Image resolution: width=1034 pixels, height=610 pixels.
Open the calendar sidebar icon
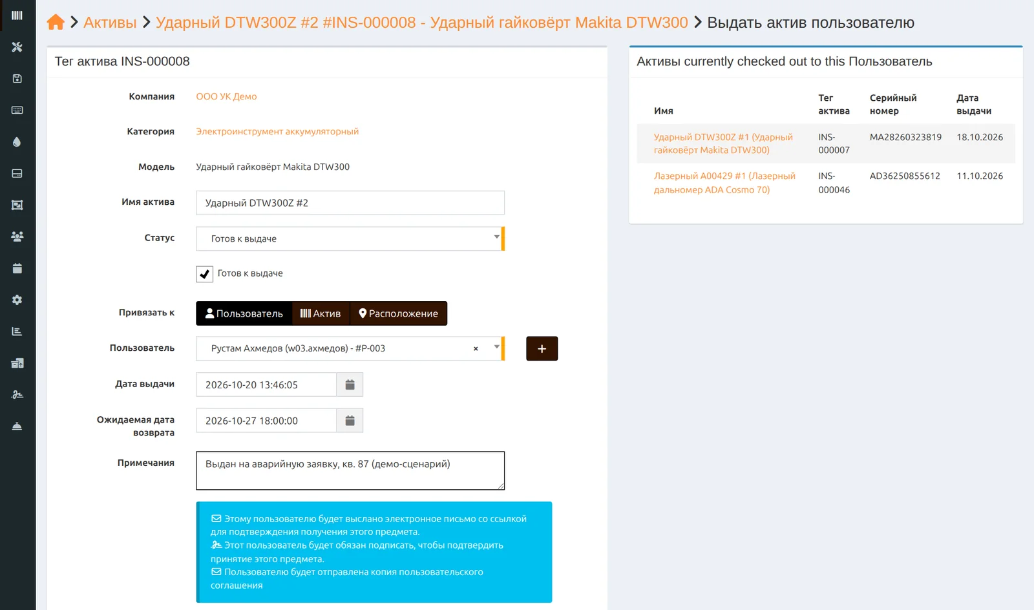coord(17,269)
